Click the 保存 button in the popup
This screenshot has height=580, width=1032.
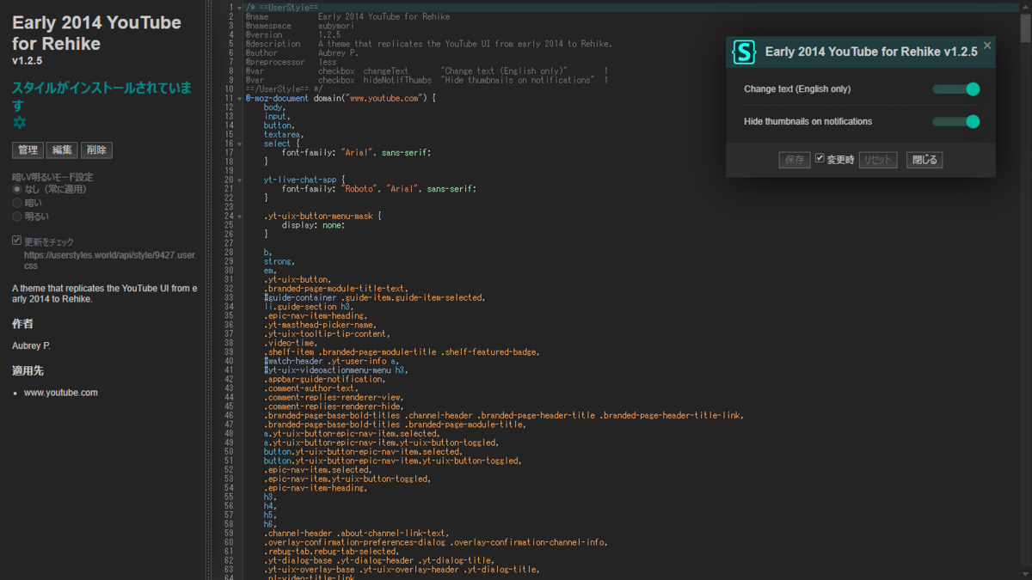click(x=795, y=160)
